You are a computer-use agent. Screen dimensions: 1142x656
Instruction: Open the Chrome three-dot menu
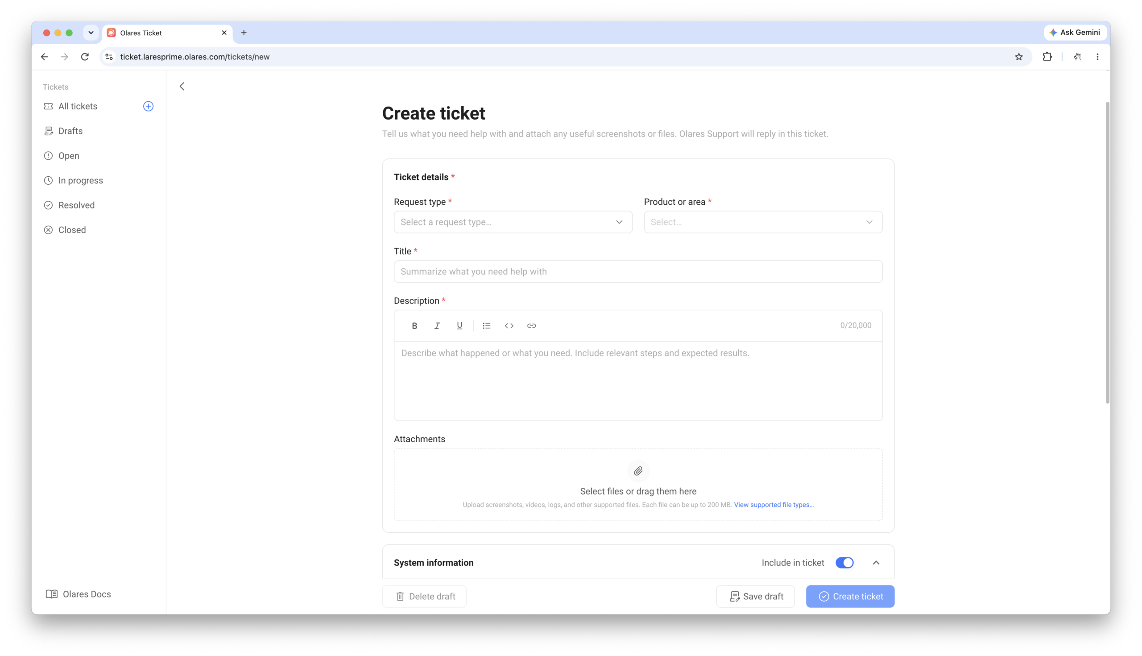click(x=1097, y=57)
